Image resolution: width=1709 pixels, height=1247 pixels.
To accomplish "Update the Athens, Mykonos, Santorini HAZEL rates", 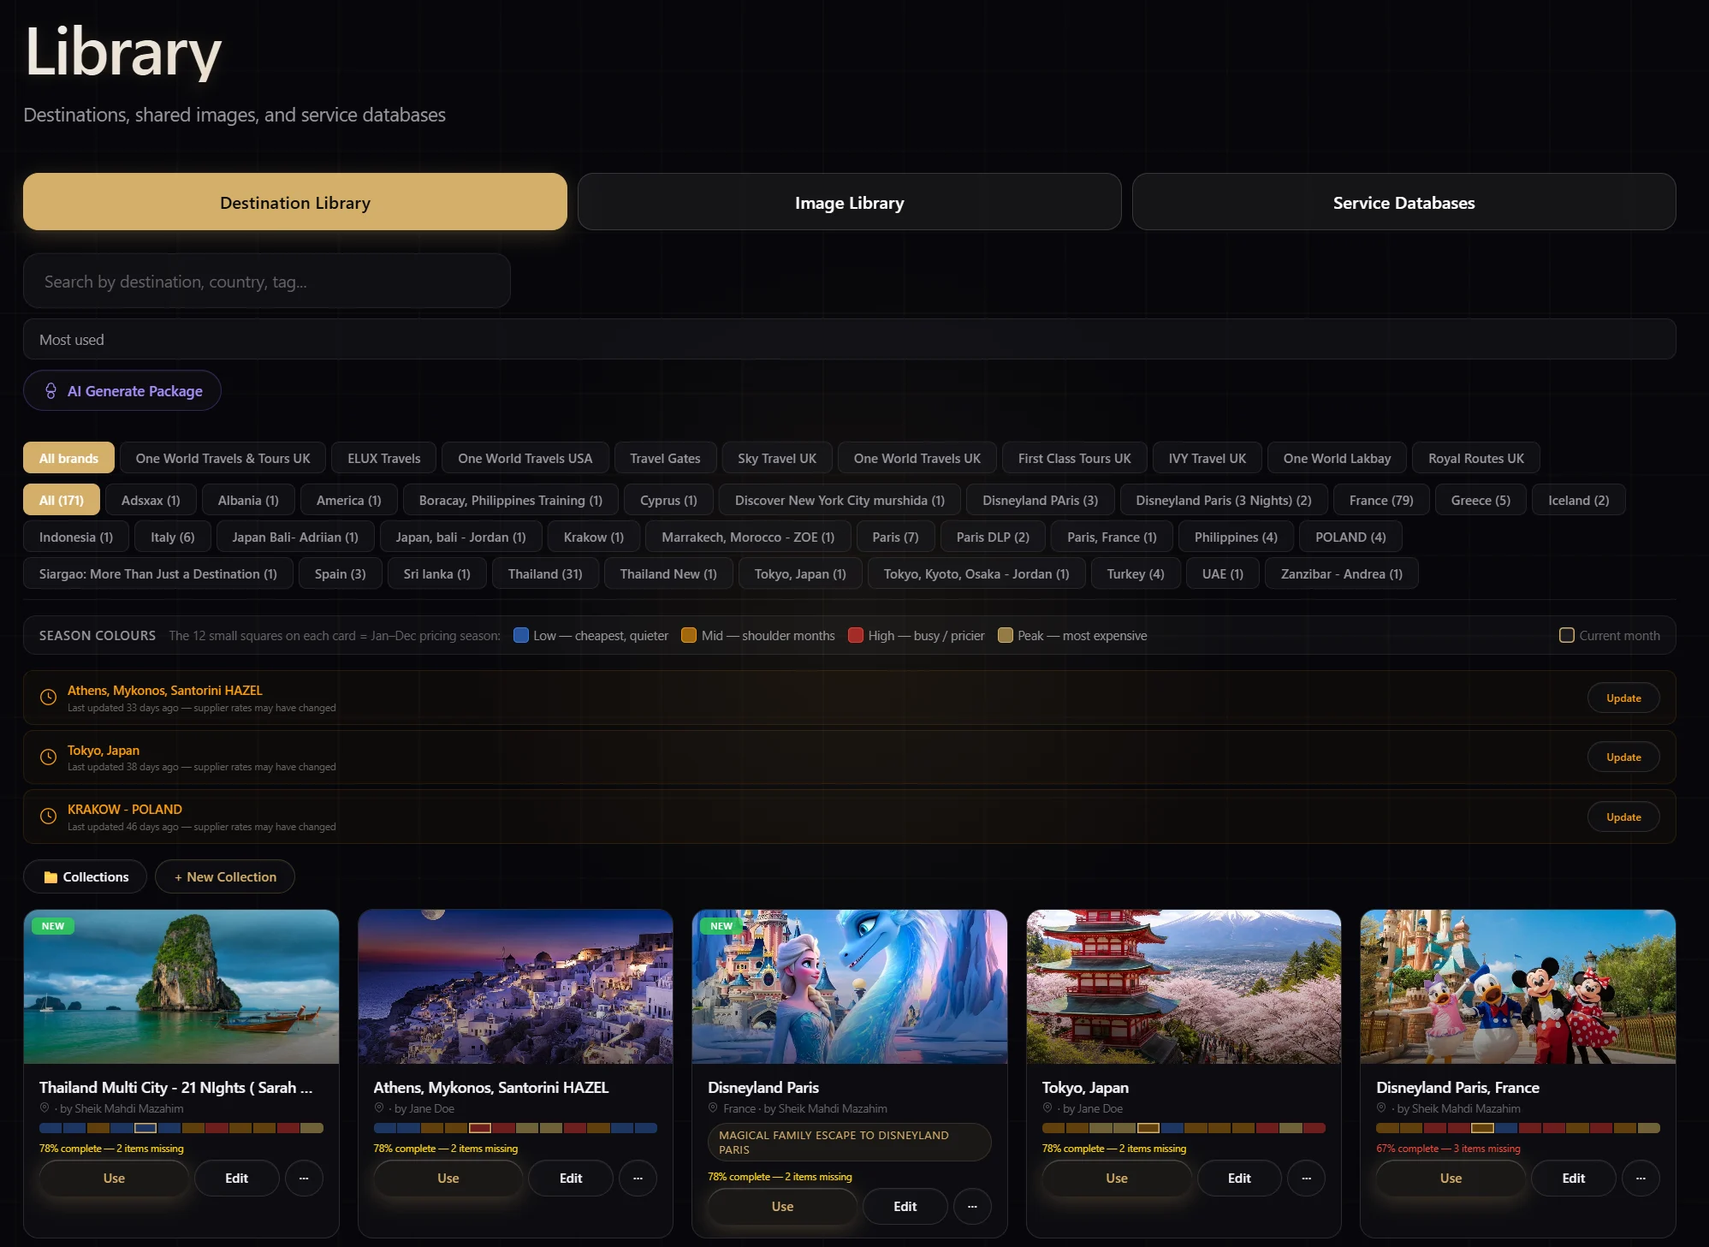I will (x=1623, y=698).
